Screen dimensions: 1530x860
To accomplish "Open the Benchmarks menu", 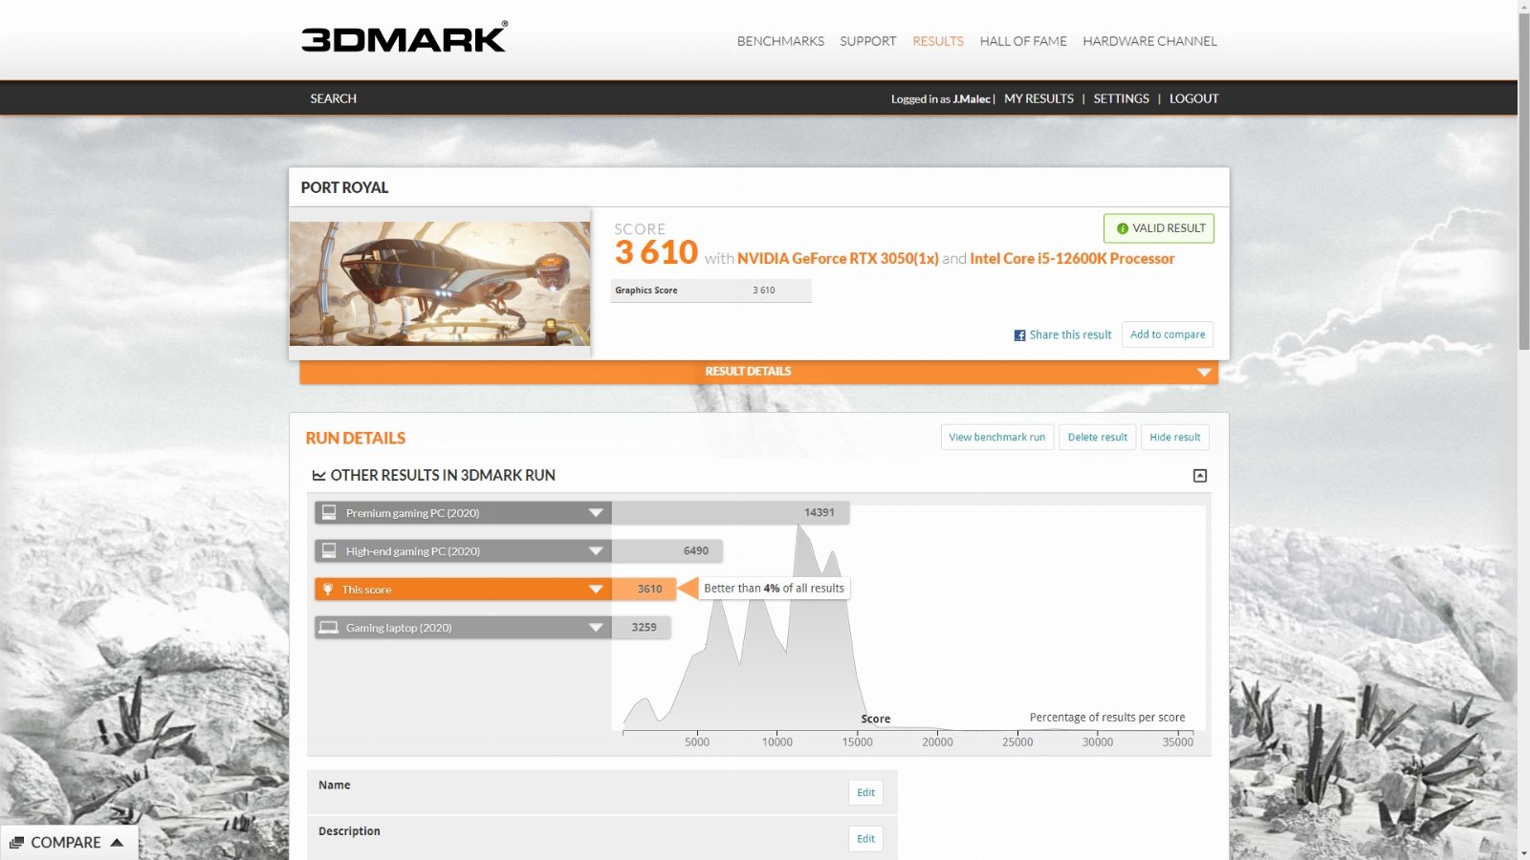I will click(x=780, y=41).
